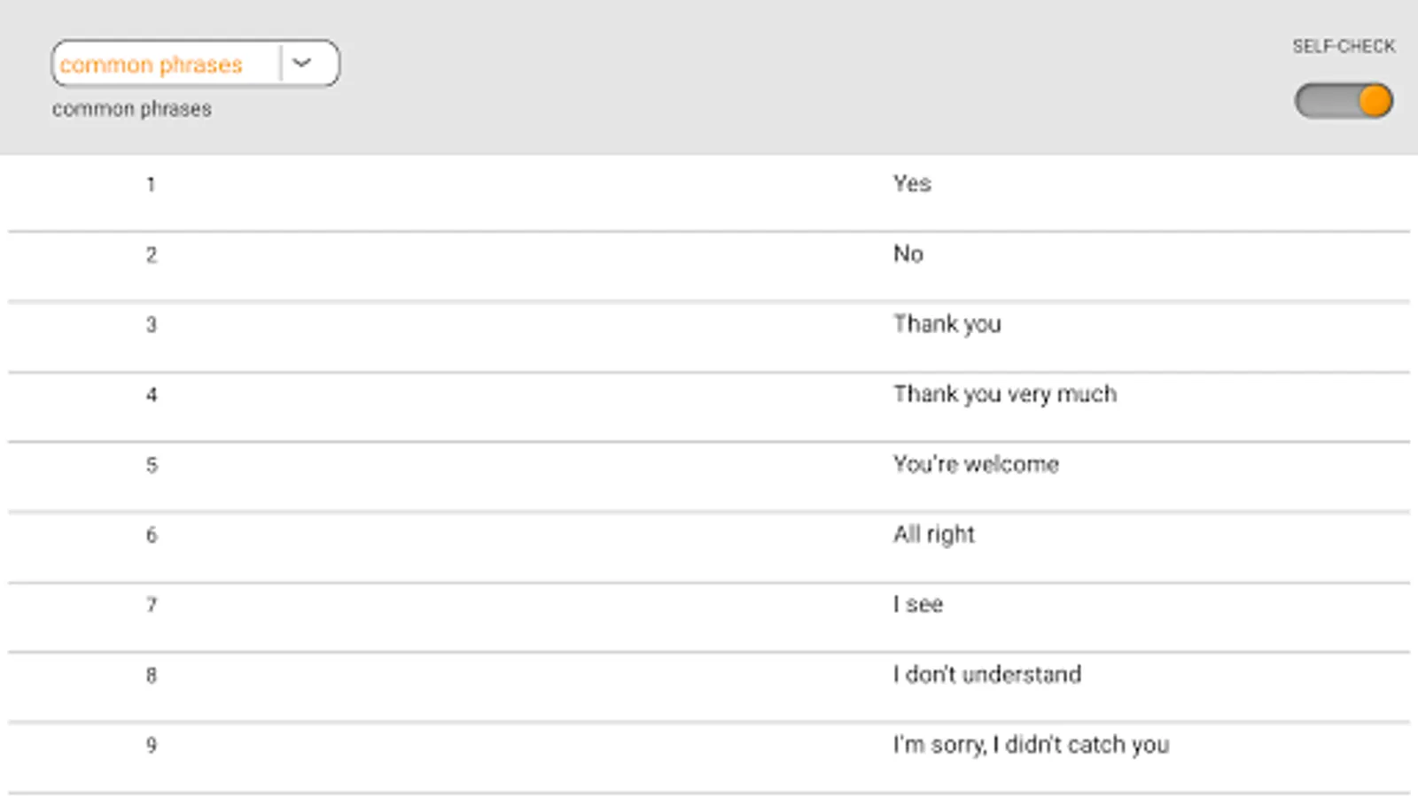Tap the 'I see' phrase

(918, 604)
